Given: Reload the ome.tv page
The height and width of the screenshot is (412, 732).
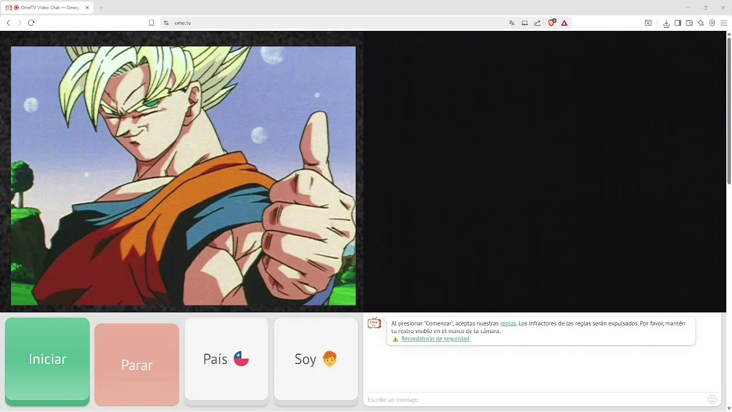Looking at the screenshot, I should click(x=31, y=23).
